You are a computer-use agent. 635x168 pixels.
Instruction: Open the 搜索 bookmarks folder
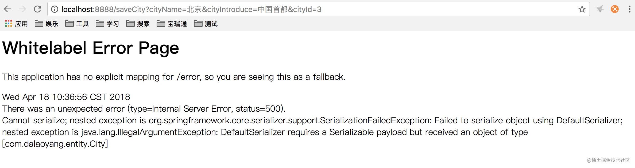point(138,24)
